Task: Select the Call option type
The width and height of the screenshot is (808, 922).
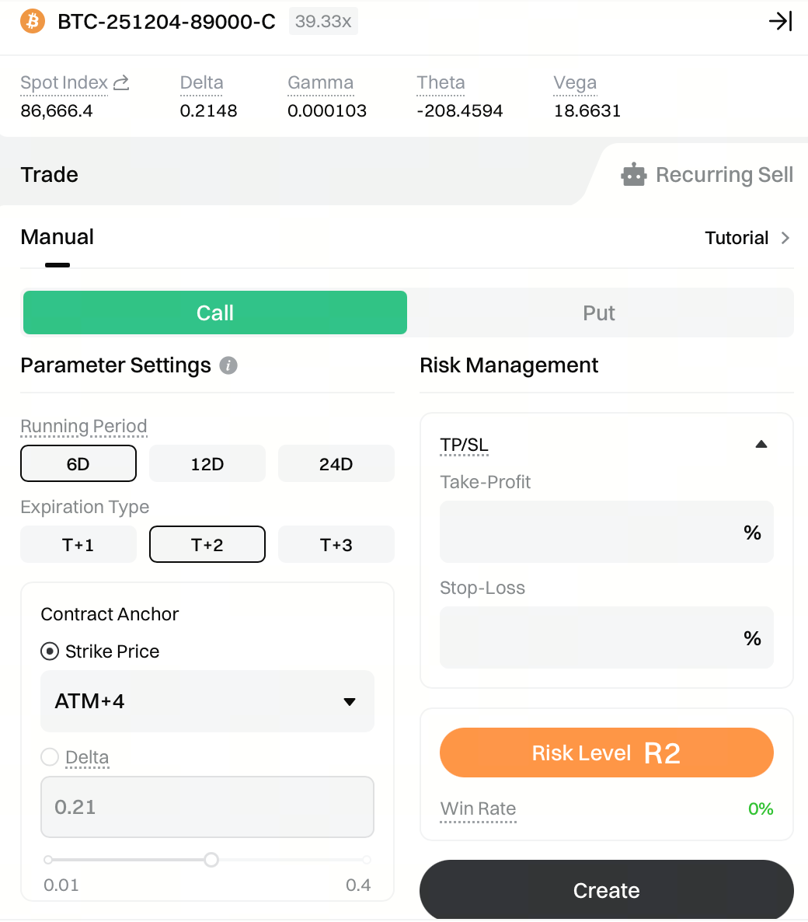Action: [215, 313]
